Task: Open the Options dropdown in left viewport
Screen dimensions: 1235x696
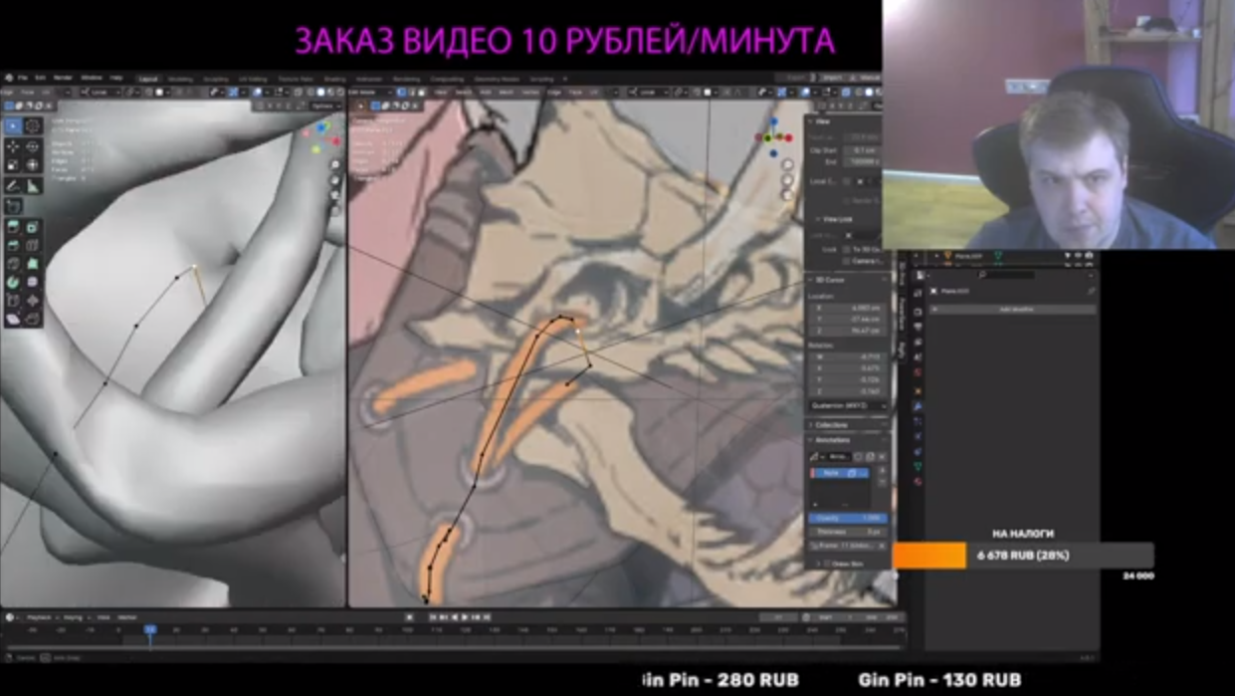Action: [x=323, y=106]
